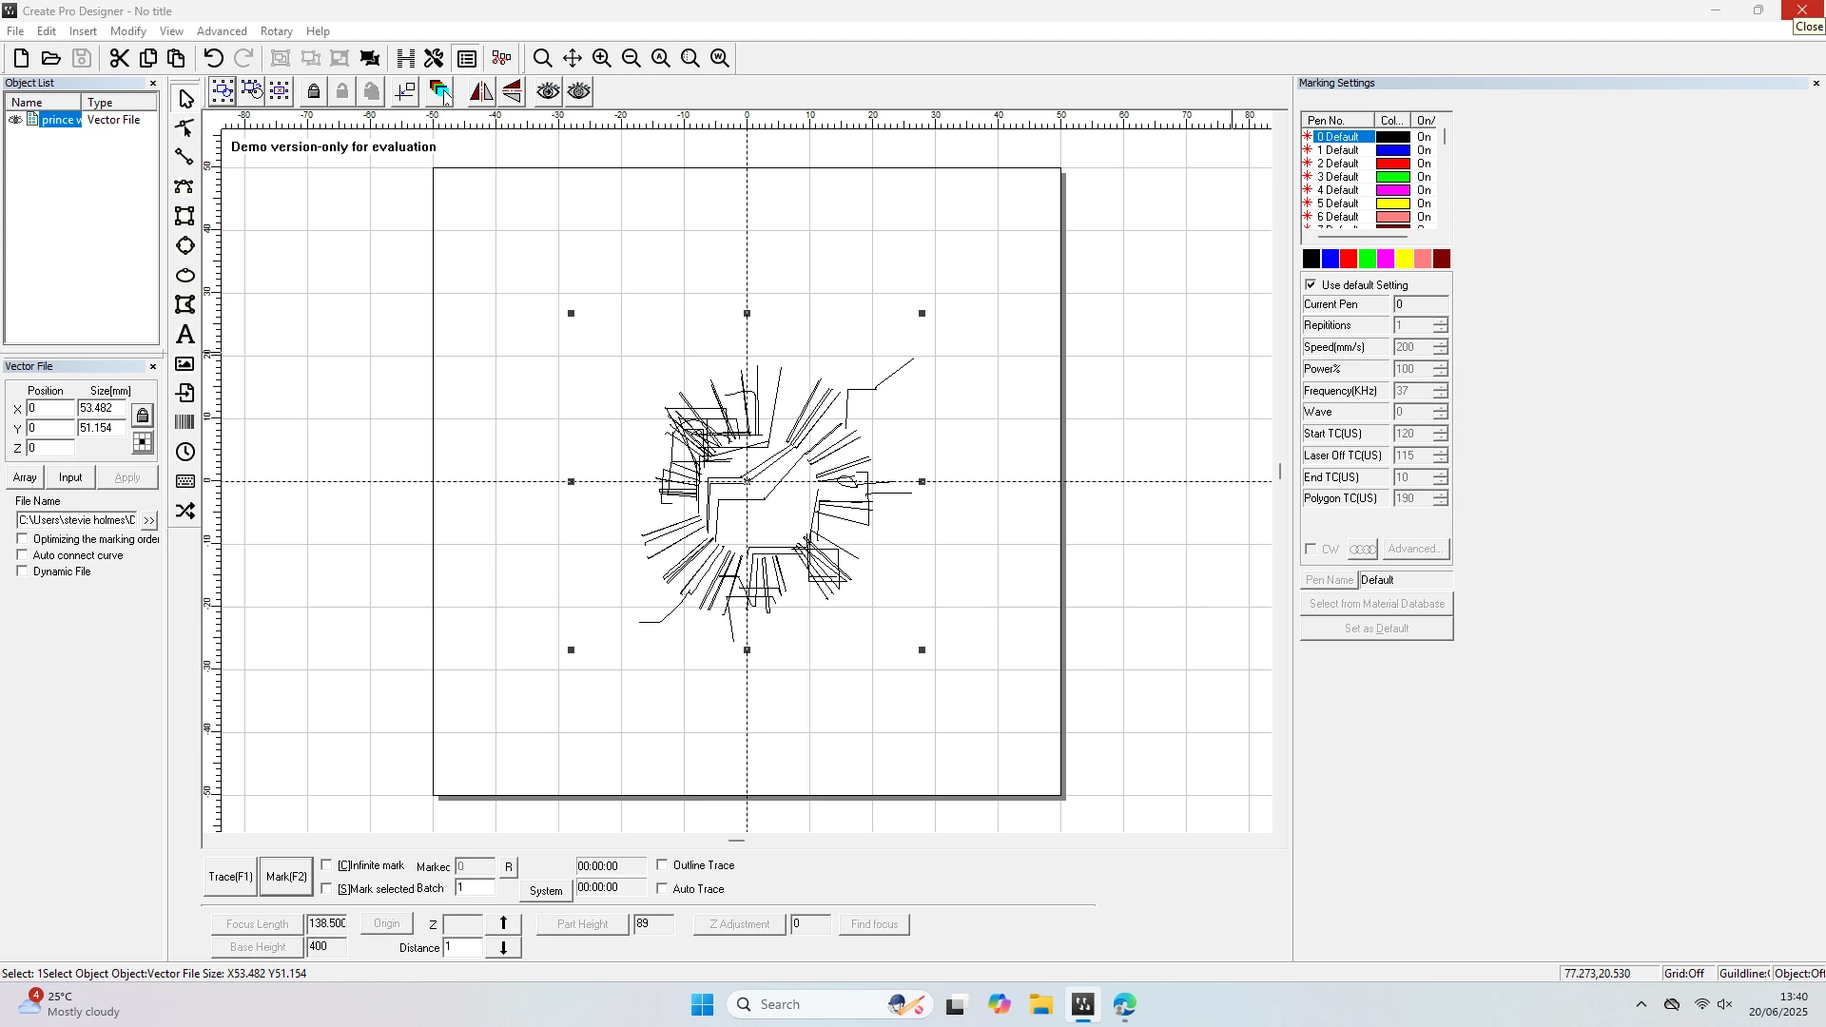1826x1027 pixels.
Task: Open the Advanced menu
Action: (222, 31)
